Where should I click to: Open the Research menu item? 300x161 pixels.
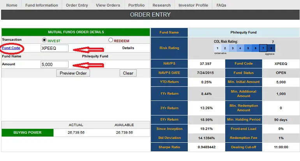click(161, 5)
